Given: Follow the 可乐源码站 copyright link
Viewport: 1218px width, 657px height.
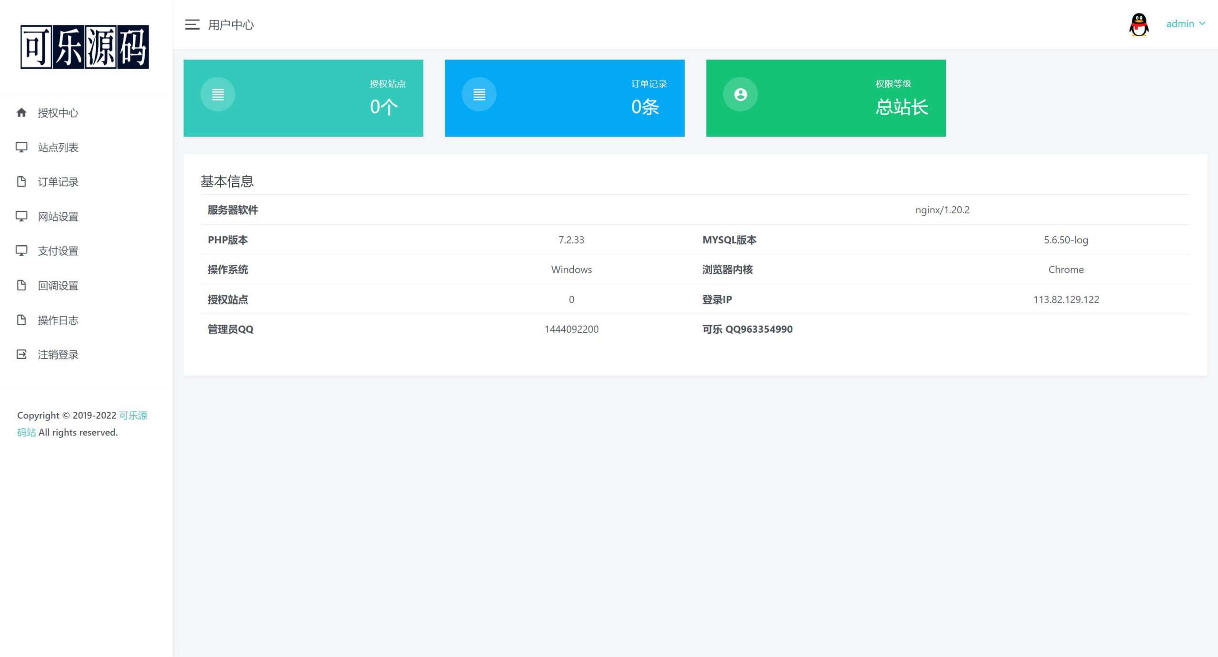Looking at the screenshot, I should coord(133,415).
